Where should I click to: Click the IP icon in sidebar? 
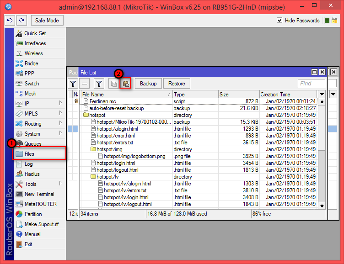point(19,104)
